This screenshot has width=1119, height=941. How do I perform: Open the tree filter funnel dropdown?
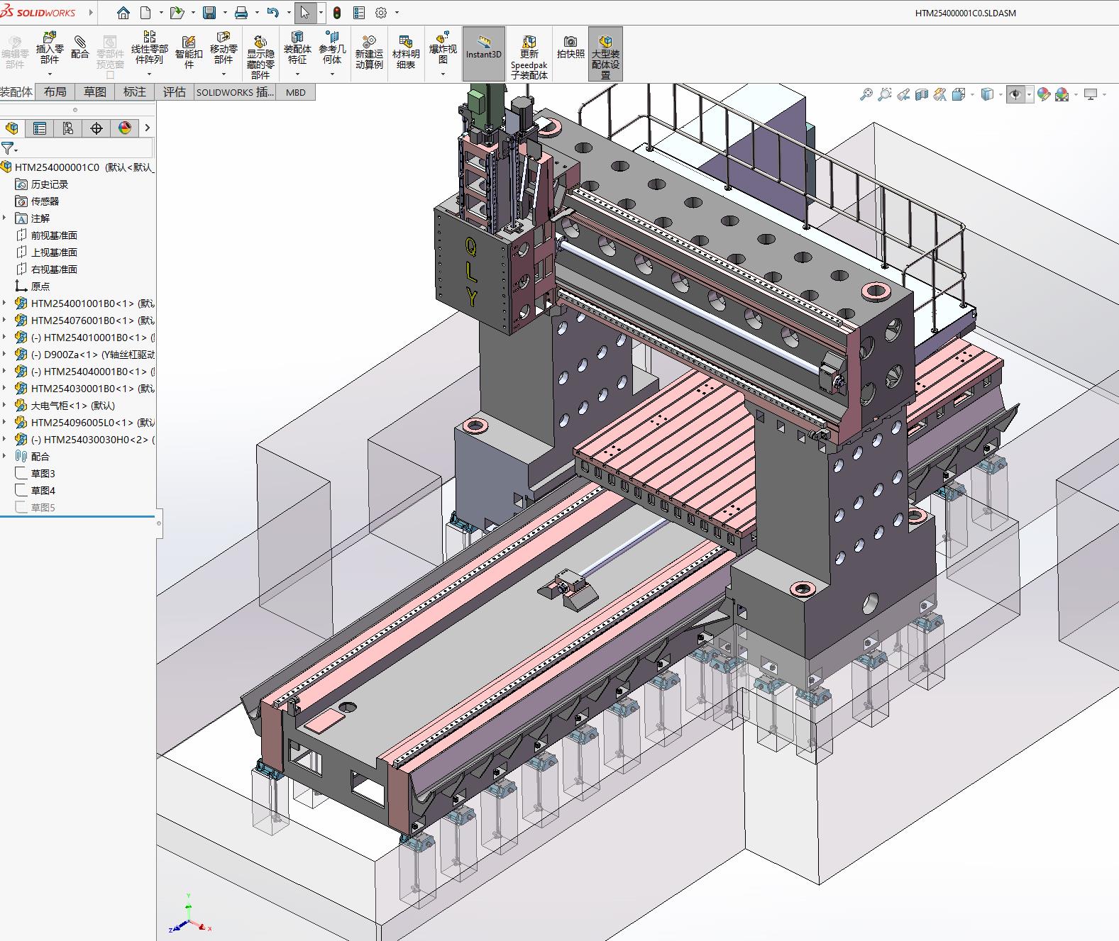tap(9, 148)
